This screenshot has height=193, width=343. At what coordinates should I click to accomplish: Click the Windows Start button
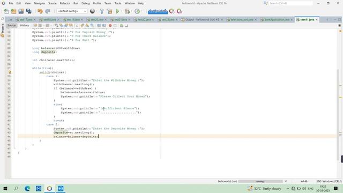pyautogui.click(x=5, y=188)
